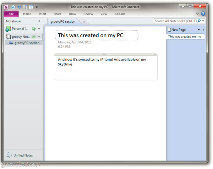This screenshot has width=213, height=169.
Task: Click the note container width arrows
Action: point(155,54)
